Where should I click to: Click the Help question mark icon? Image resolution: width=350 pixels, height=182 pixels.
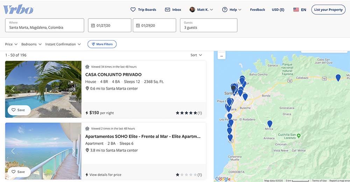pos(225,9)
